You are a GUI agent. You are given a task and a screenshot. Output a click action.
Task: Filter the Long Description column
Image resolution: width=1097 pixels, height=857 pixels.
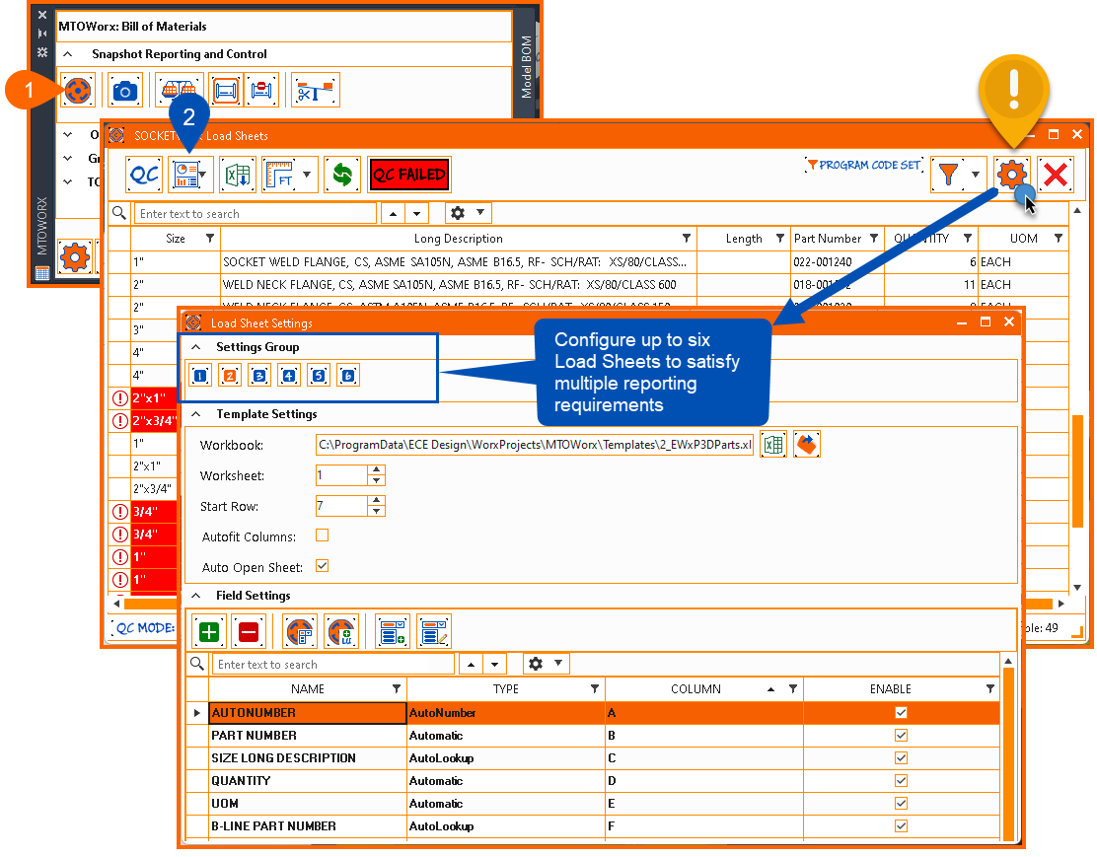(x=687, y=239)
